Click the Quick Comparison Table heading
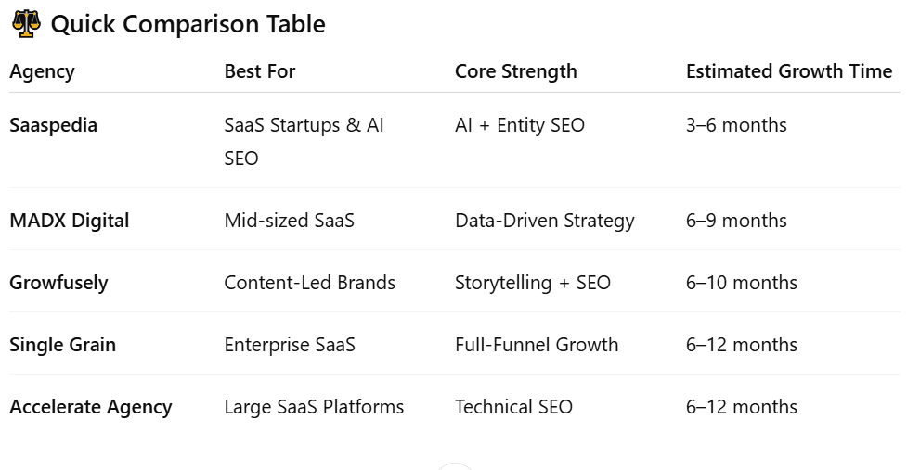This screenshot has height=470, width=907. coord(188,24)
